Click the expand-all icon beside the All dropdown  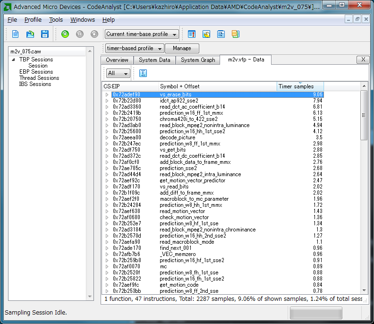143,73
